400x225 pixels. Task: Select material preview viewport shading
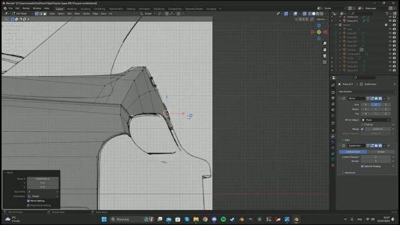tap(318, 14)
